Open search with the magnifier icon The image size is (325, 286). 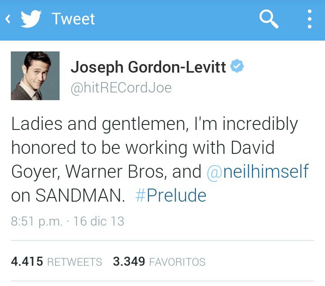(x=269, y=19)
